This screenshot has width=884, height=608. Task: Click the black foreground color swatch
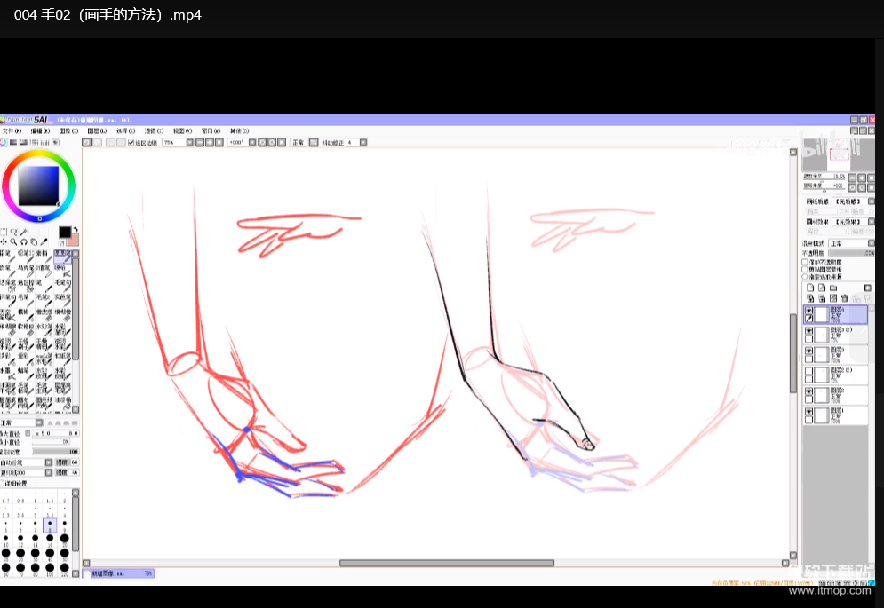tap(64, 233)
